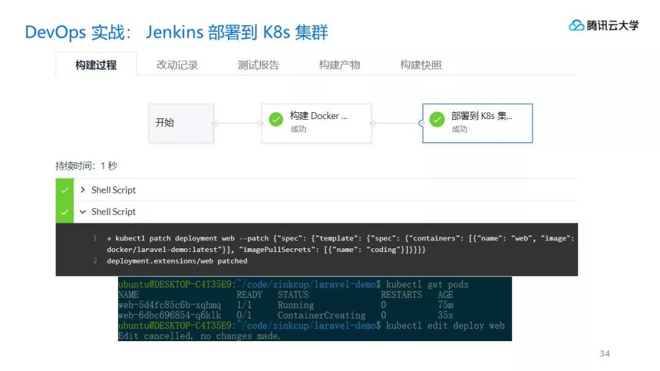660x371 pixels.
Task: Click pod name web-6dbc696854-q6klk
Action: pyautogui.click(x=169, y=315)
